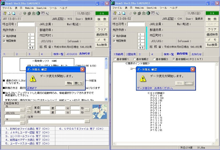Click the page-search icon after DX in left window
This screenshot has width=220, height=150.
click(x=47, y=13)
